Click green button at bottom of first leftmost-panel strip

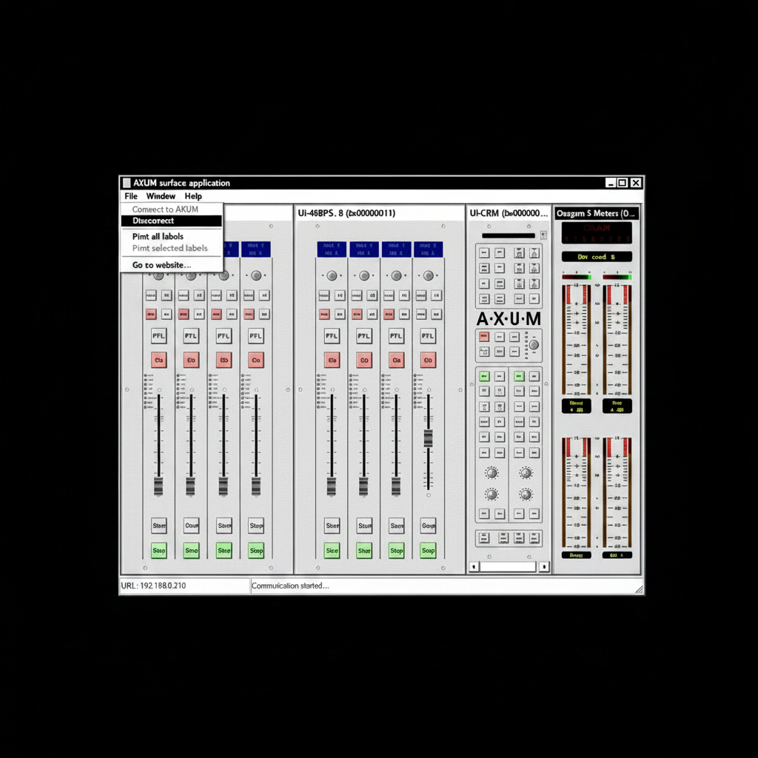tap(158, 551)
